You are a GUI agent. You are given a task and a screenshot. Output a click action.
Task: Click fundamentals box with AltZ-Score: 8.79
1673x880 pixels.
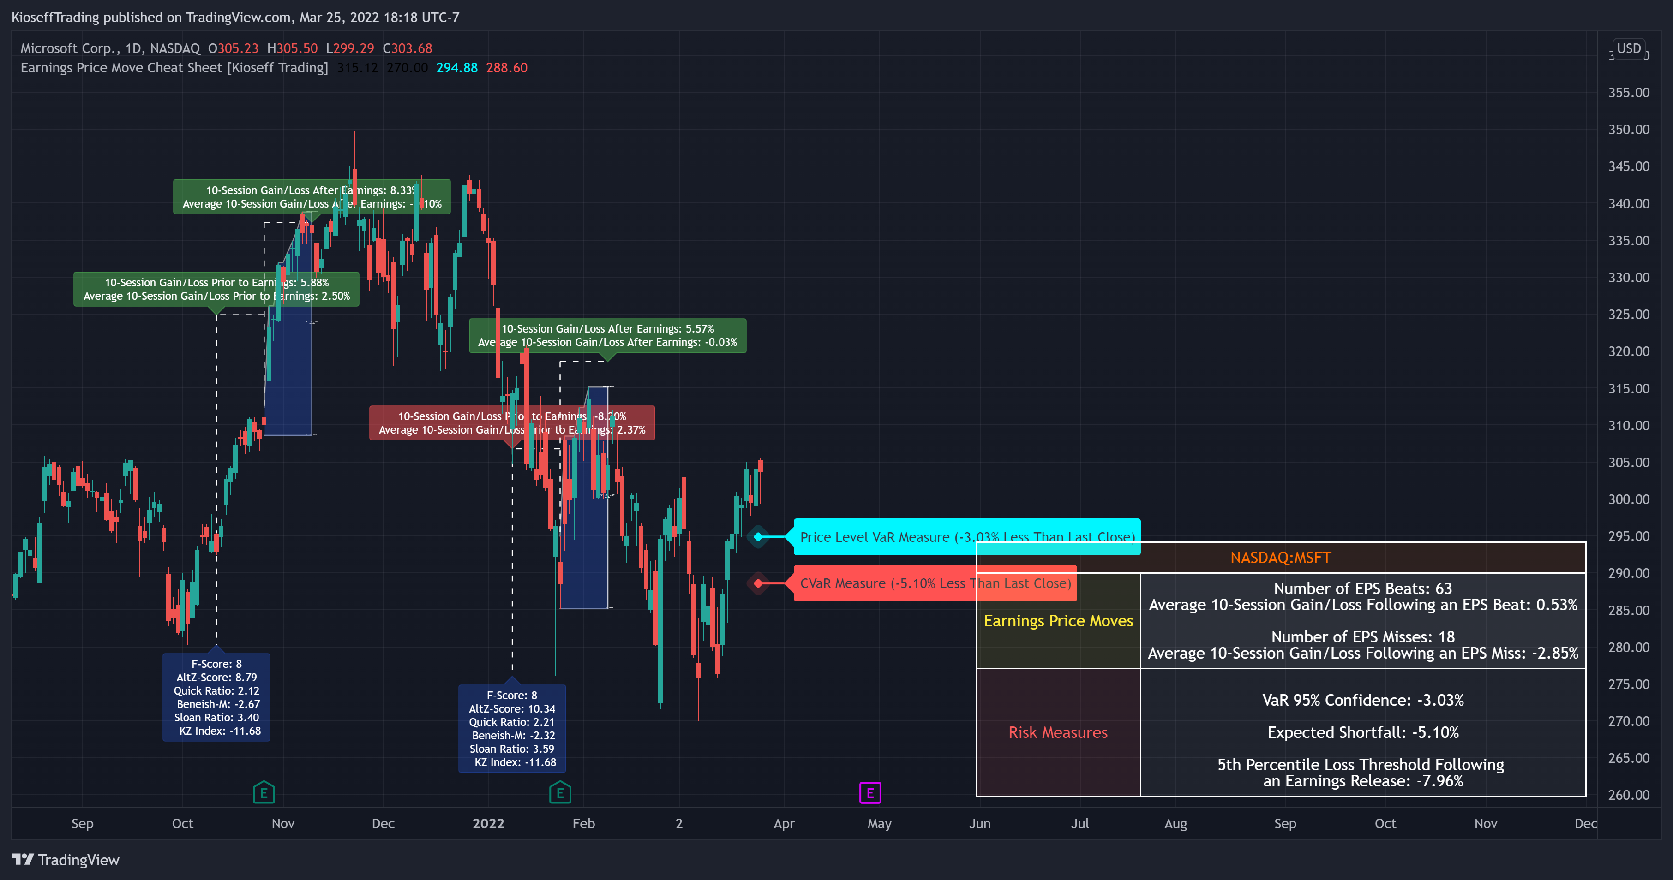(216, 697)
